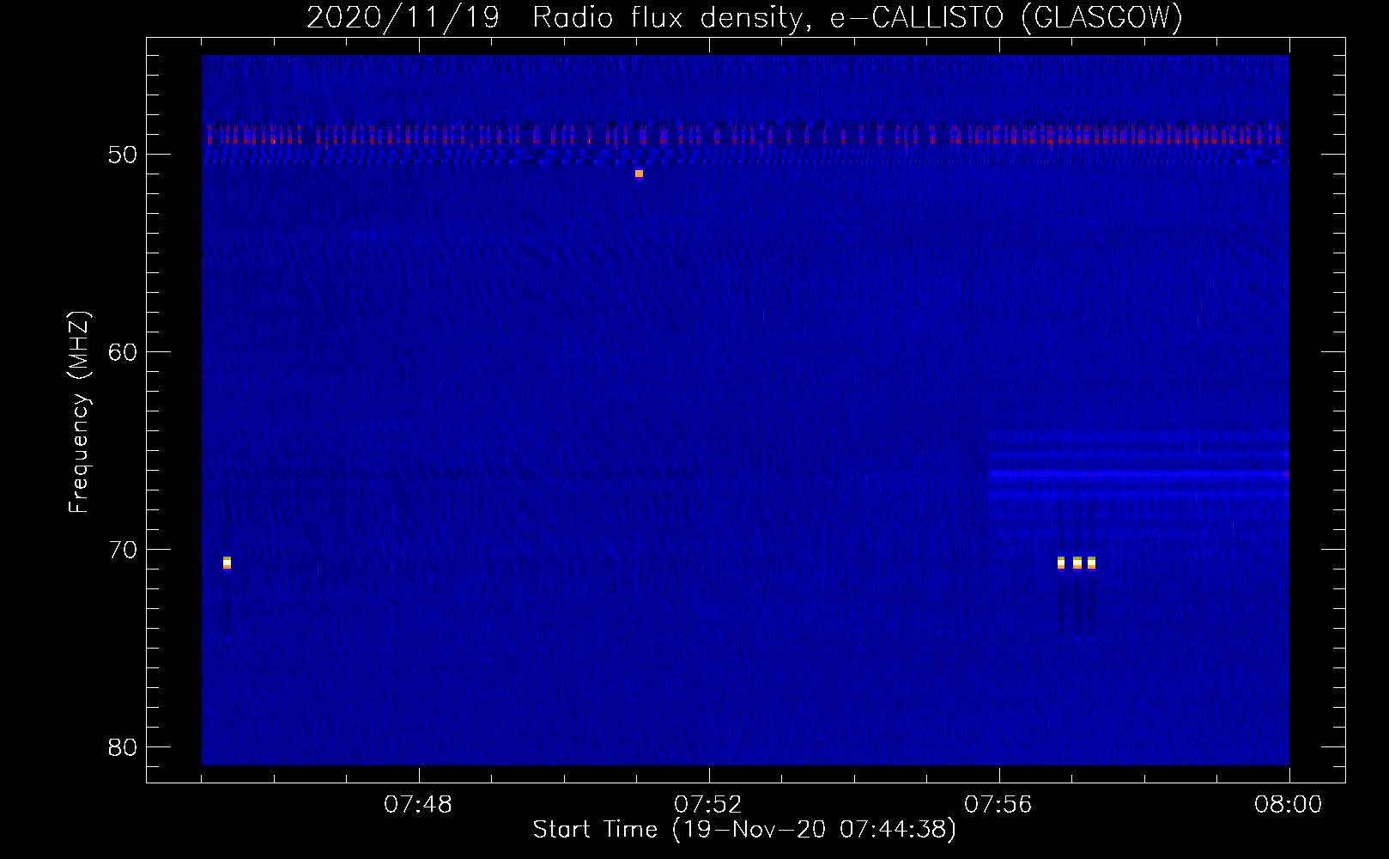Click the red interference line near 49 MHz
The width and height of the screenshot is (1389, 859).
pos(745,135)
